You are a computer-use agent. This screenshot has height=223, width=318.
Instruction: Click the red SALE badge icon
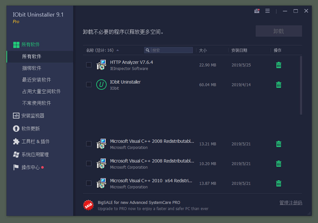click(89, 205)
